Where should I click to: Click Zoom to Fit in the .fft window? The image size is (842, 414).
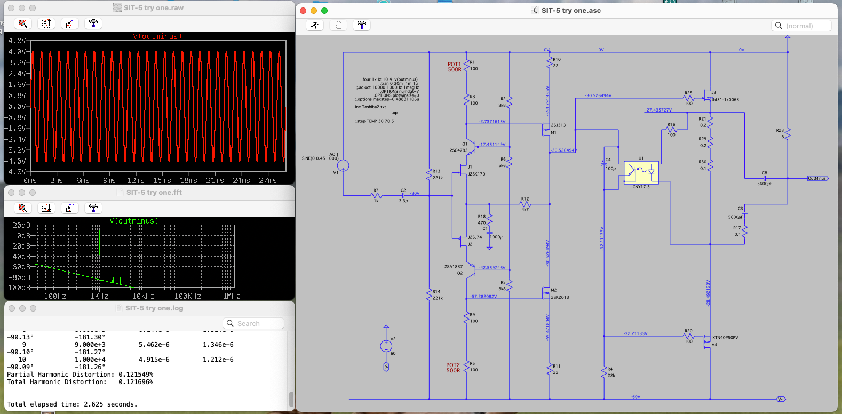click(x=22, y=208)
